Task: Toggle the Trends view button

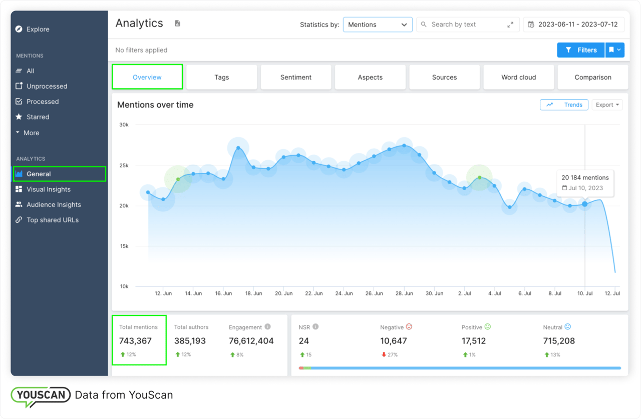Action: coord(564,105)
